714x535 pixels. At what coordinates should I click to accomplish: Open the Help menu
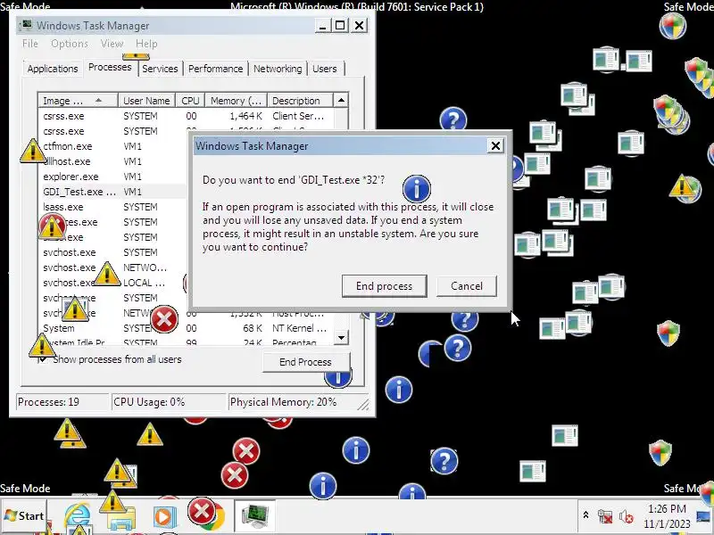(146, 44)
